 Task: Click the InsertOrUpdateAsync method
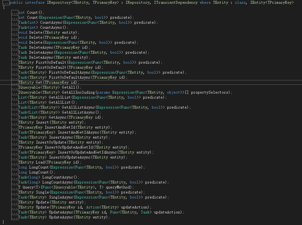click(x=73, y=158)
